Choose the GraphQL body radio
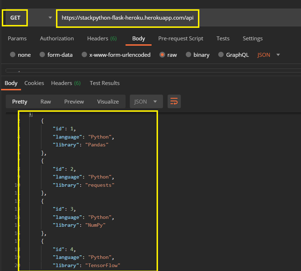This screenshot has height=271, width=301. click(221, 55)
